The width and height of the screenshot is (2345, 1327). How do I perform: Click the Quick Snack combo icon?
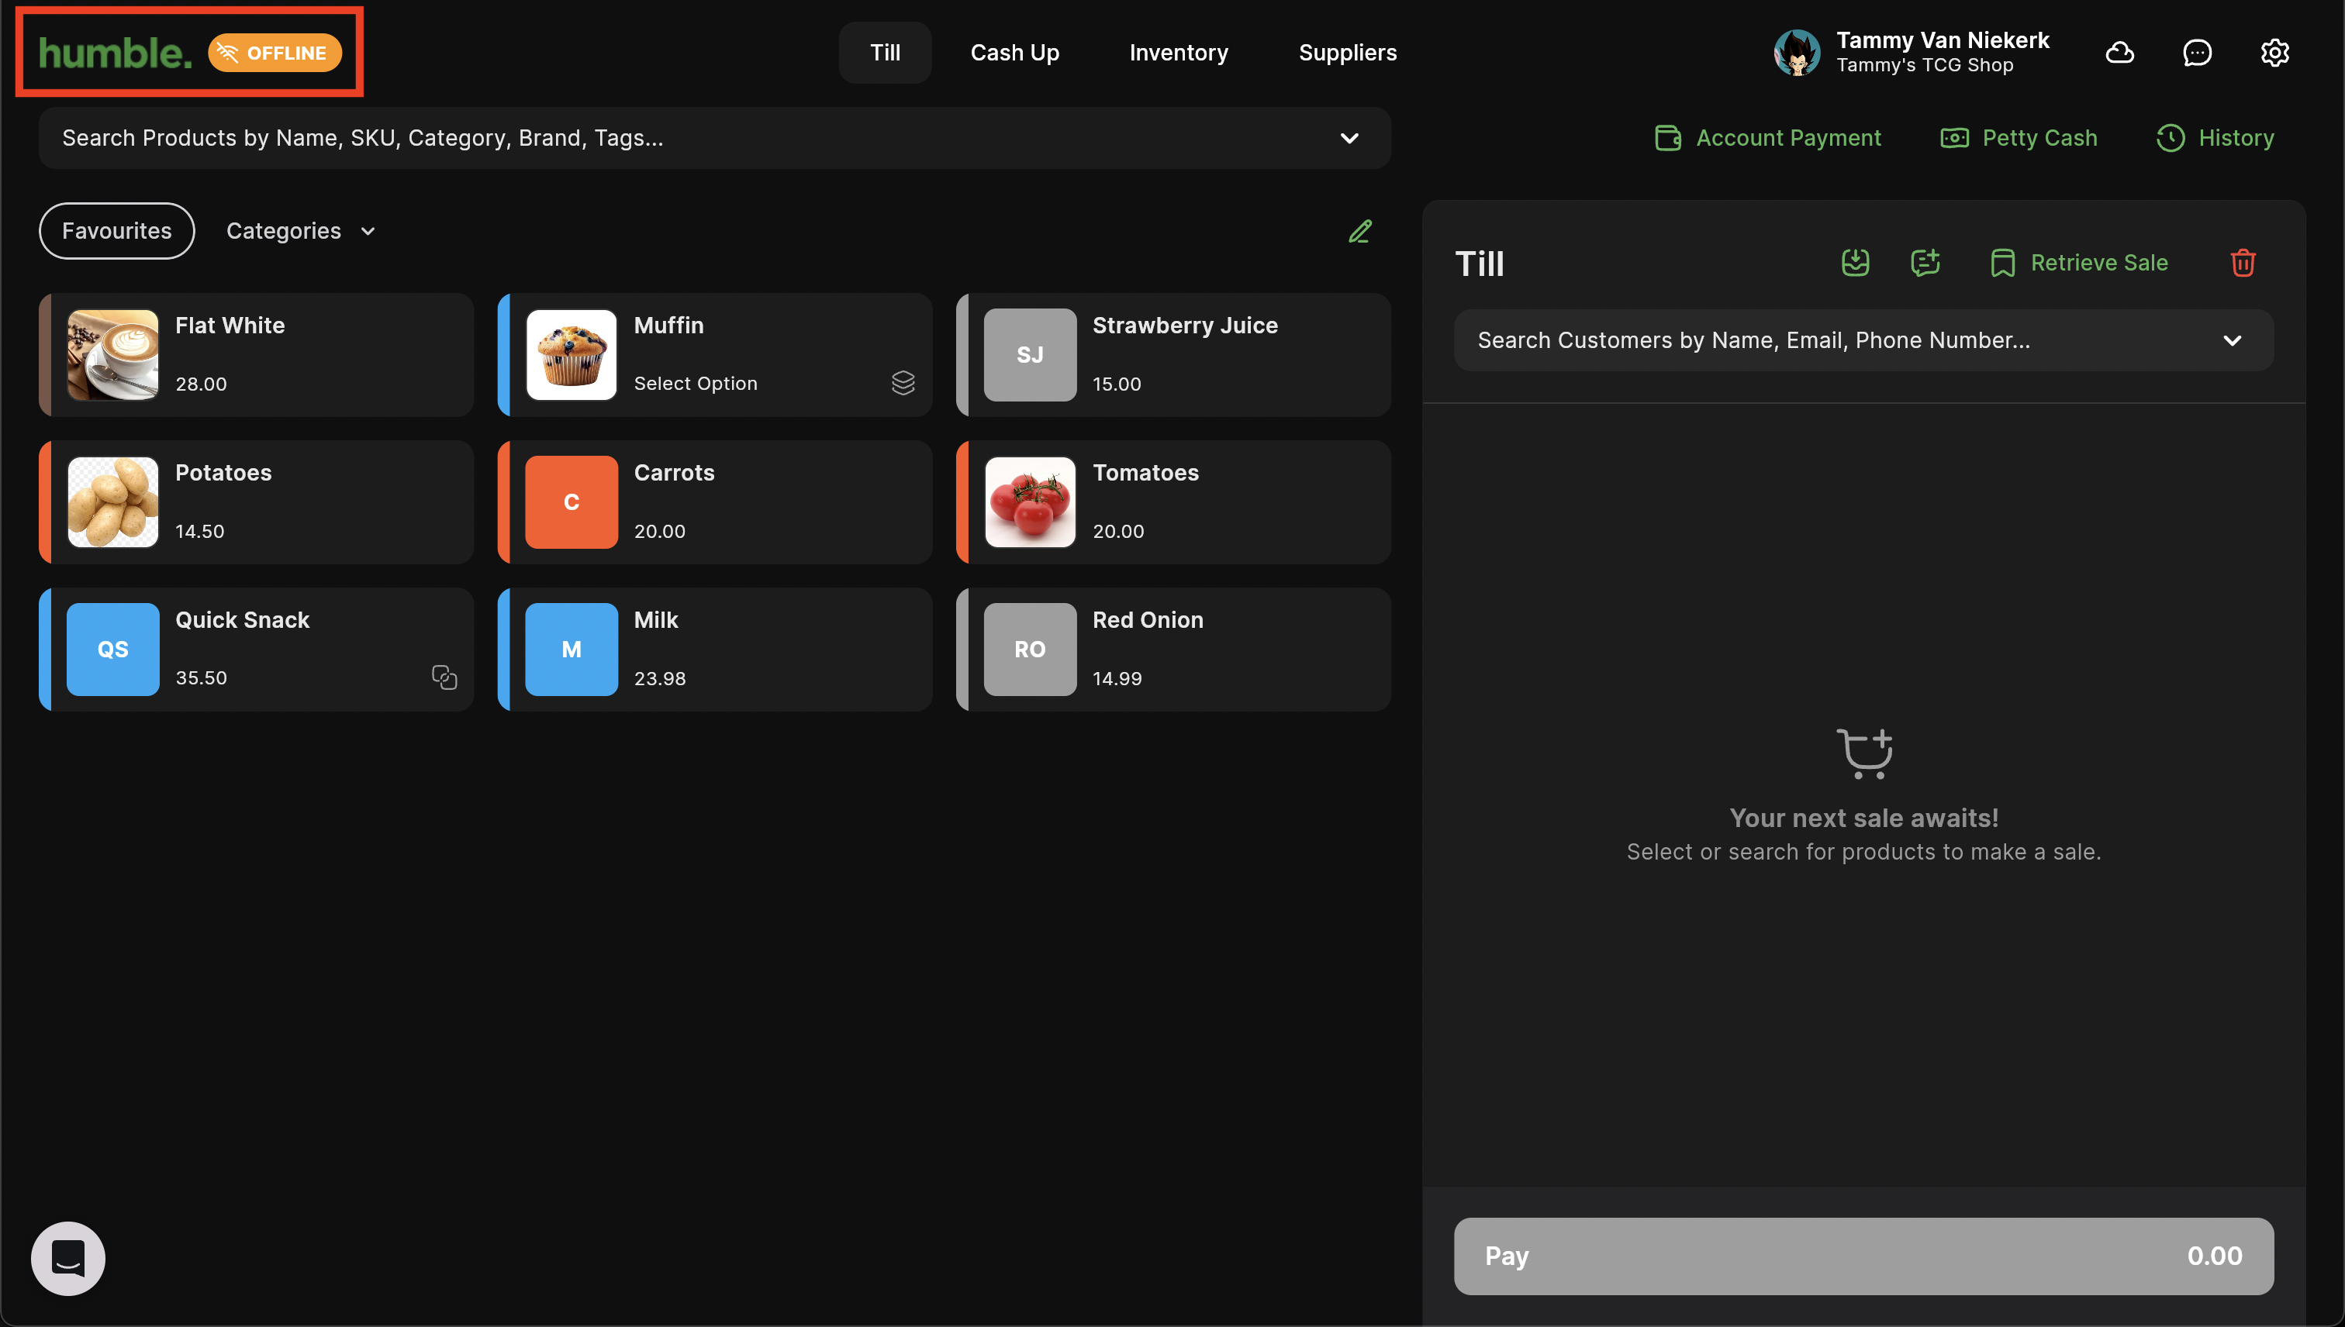pos(444,677)
